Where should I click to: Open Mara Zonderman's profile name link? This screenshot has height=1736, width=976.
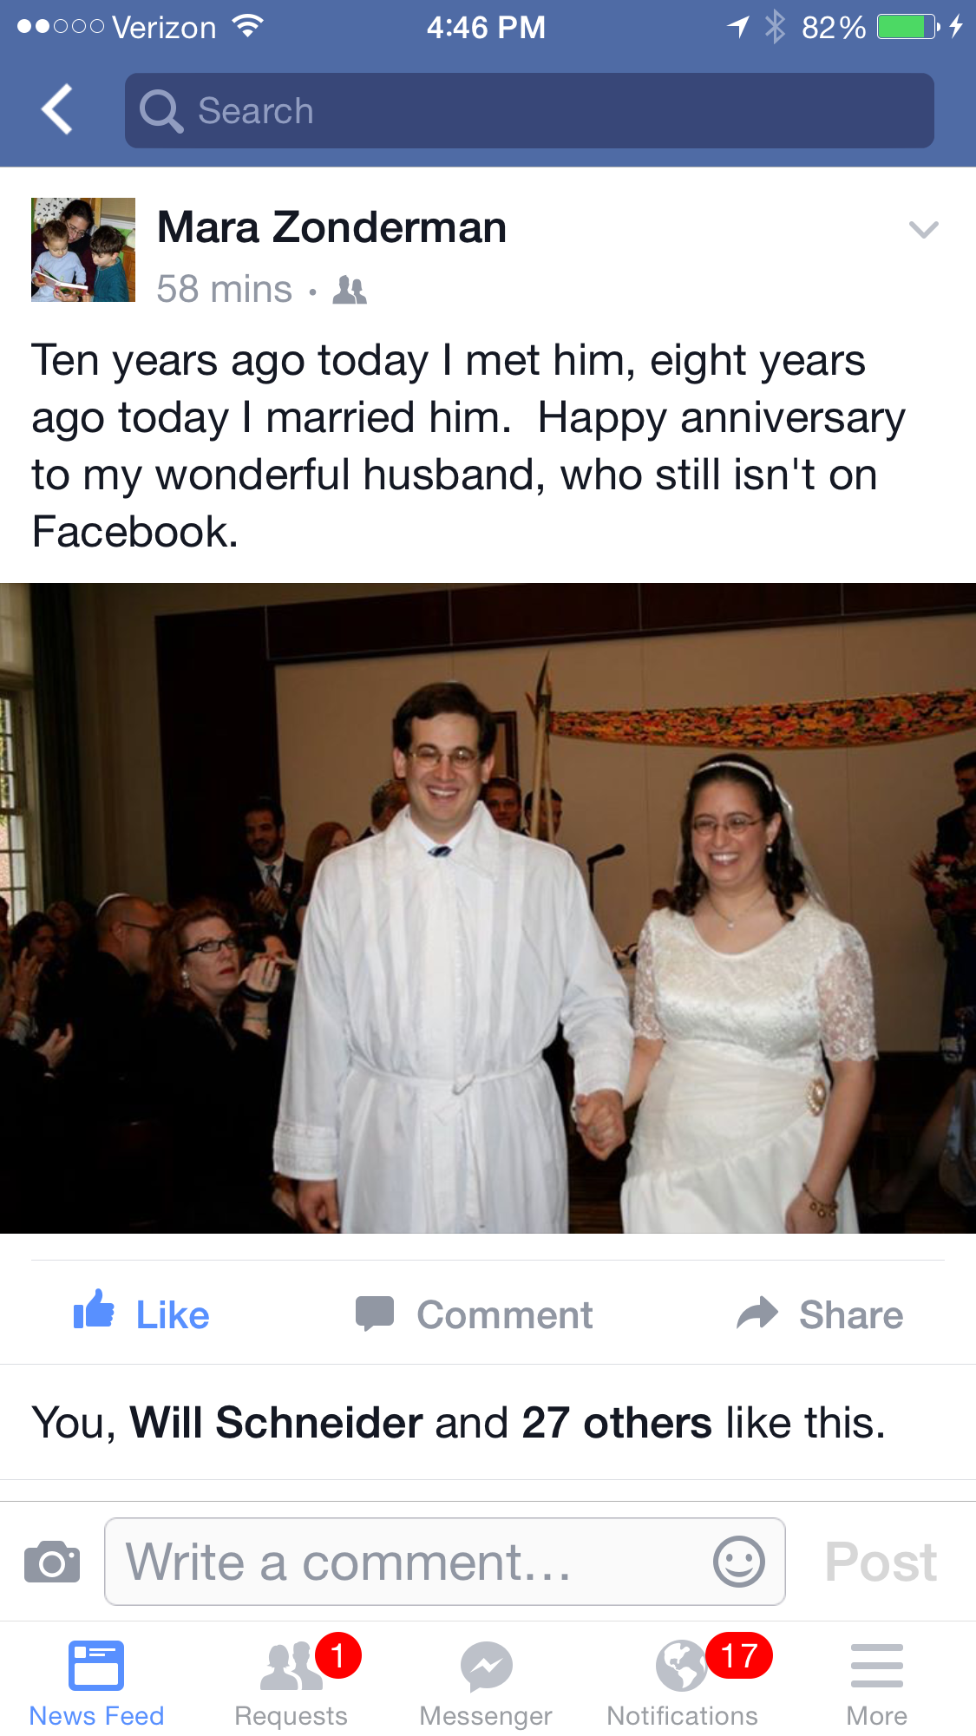pos(331,228)
